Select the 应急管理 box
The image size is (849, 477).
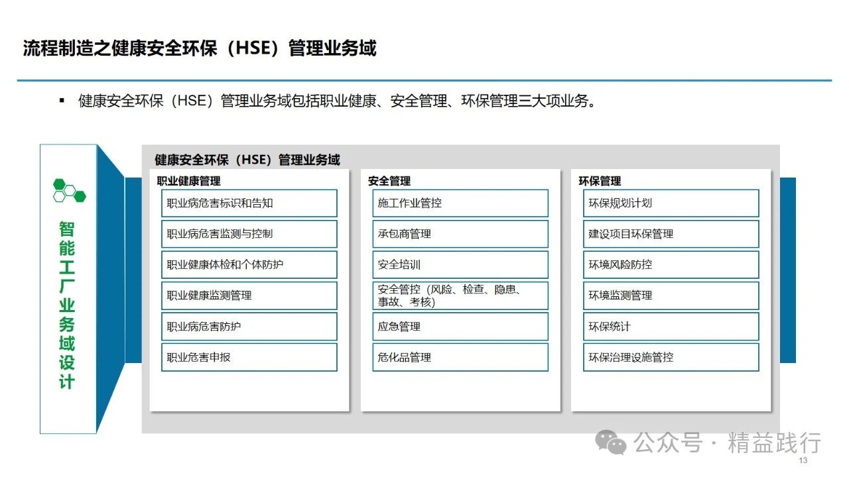pos(460,327)
